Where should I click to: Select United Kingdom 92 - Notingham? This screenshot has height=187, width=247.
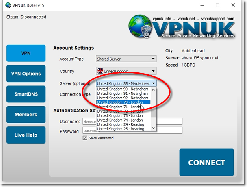(123, 98)
